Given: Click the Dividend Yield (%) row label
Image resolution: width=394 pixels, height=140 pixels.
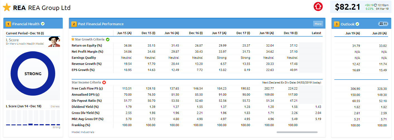Looking at the screenshot, I should [x=86, y=107].
